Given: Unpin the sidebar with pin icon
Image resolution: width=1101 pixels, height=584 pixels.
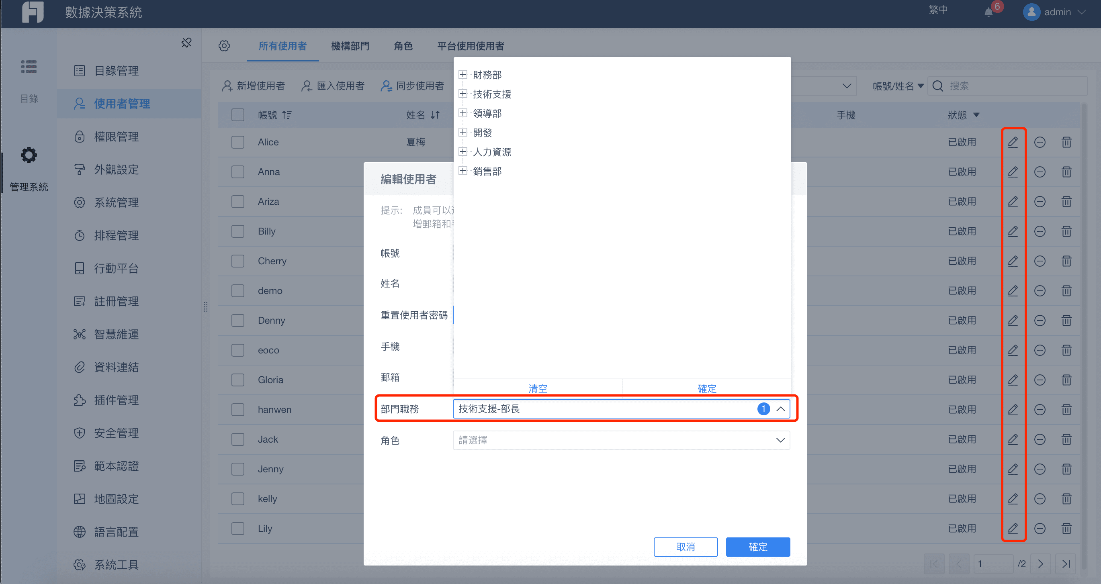Looking at the screenshot, I should (186, 42).
